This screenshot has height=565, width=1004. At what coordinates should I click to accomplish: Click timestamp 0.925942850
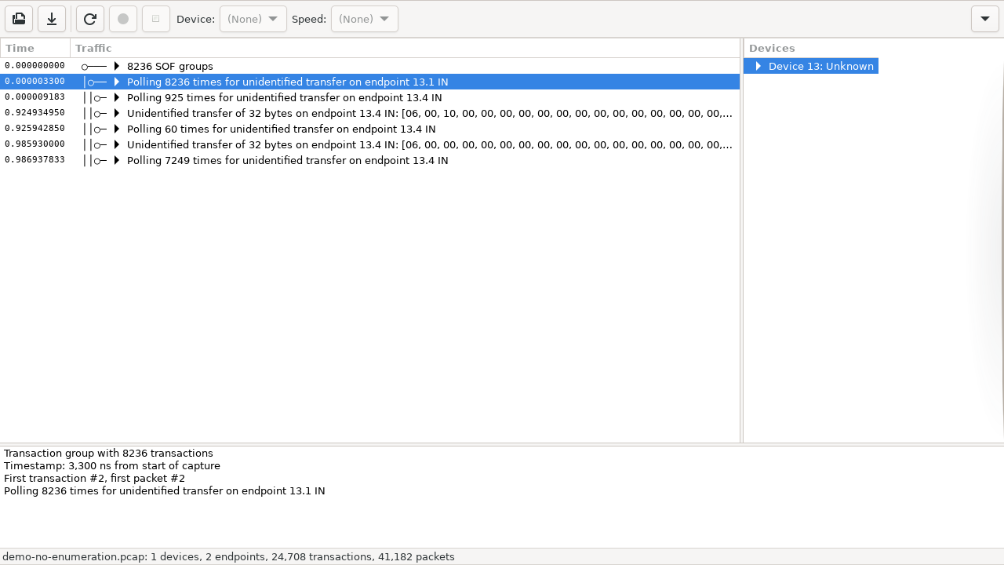(x=35, y=129)
